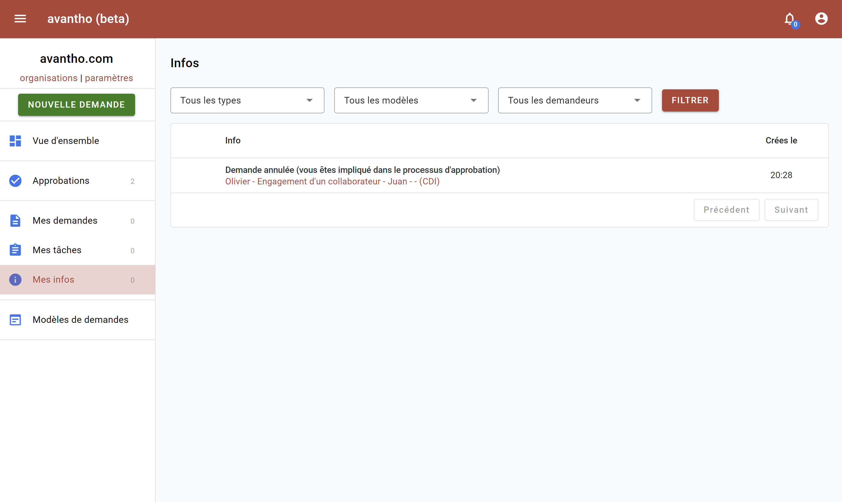This screenshot has width=842, height=502.
Task: Open the user account avatar menu
Action: 821,19
